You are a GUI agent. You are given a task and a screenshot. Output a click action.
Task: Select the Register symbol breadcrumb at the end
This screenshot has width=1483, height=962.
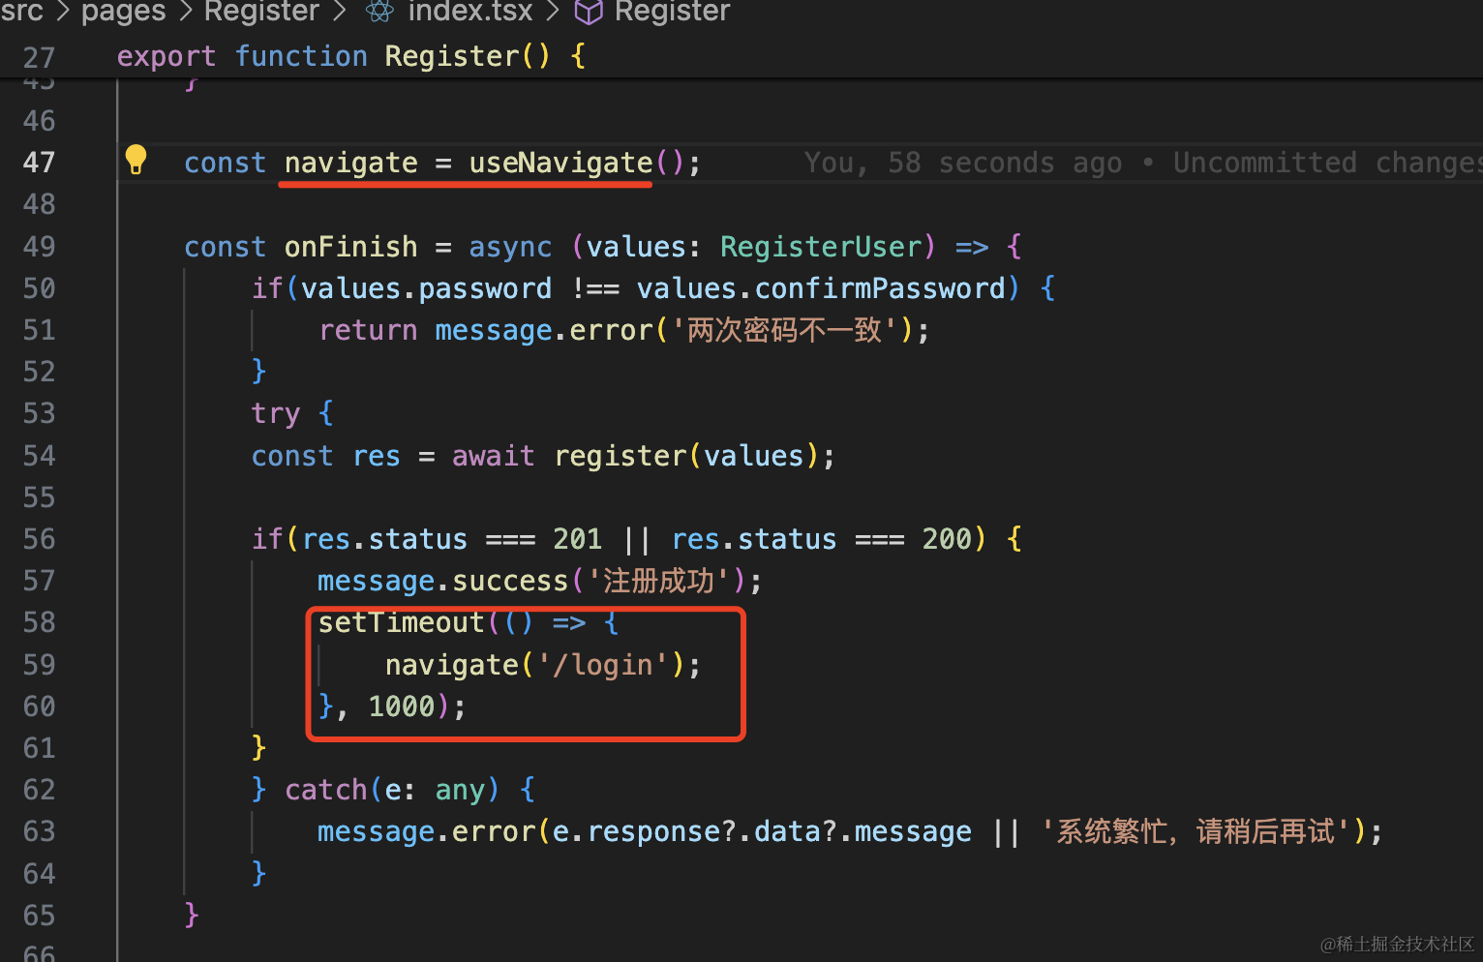click(x=672, y=12)
